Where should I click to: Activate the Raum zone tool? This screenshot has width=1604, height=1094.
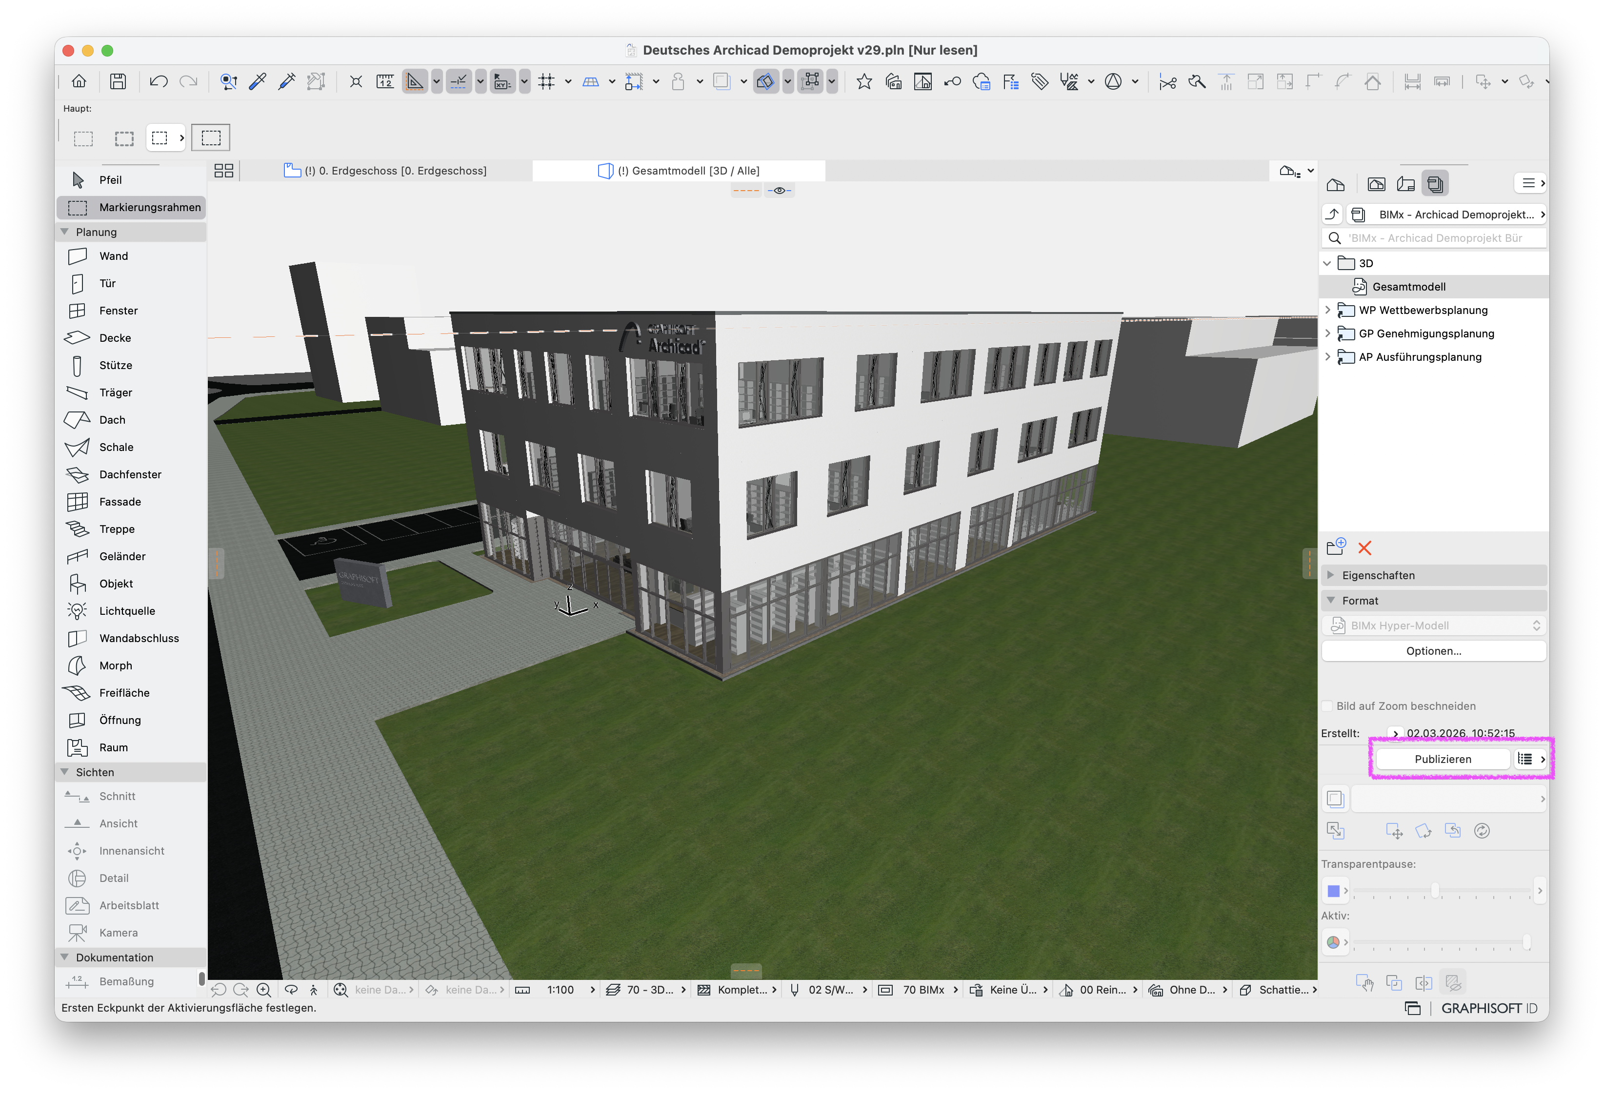[130, 748]
